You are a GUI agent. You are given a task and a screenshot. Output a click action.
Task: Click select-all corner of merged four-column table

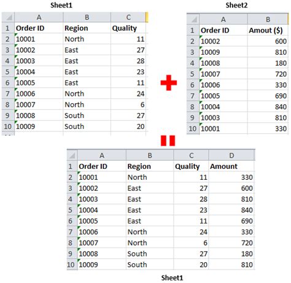click(72, 155)
